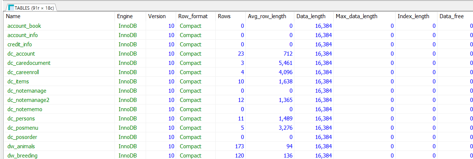The width and height of the screenshot is (473, 159).
Task: Click Avg_row_length value 136
Action: pyautogui.click(x=288, y=156)
